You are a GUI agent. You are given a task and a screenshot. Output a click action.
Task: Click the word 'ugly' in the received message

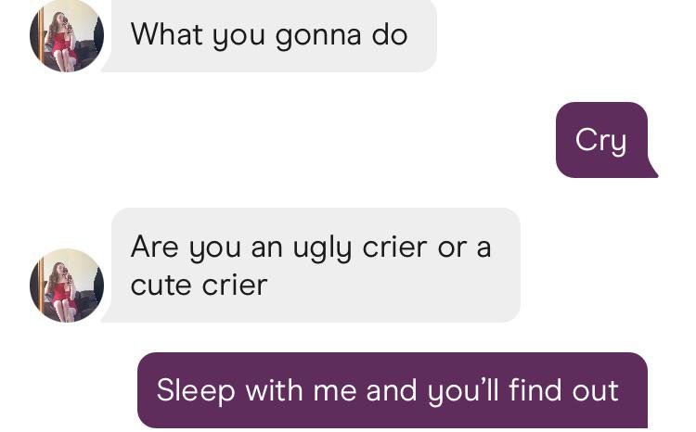pyautogui.click(x=322, y=248)
